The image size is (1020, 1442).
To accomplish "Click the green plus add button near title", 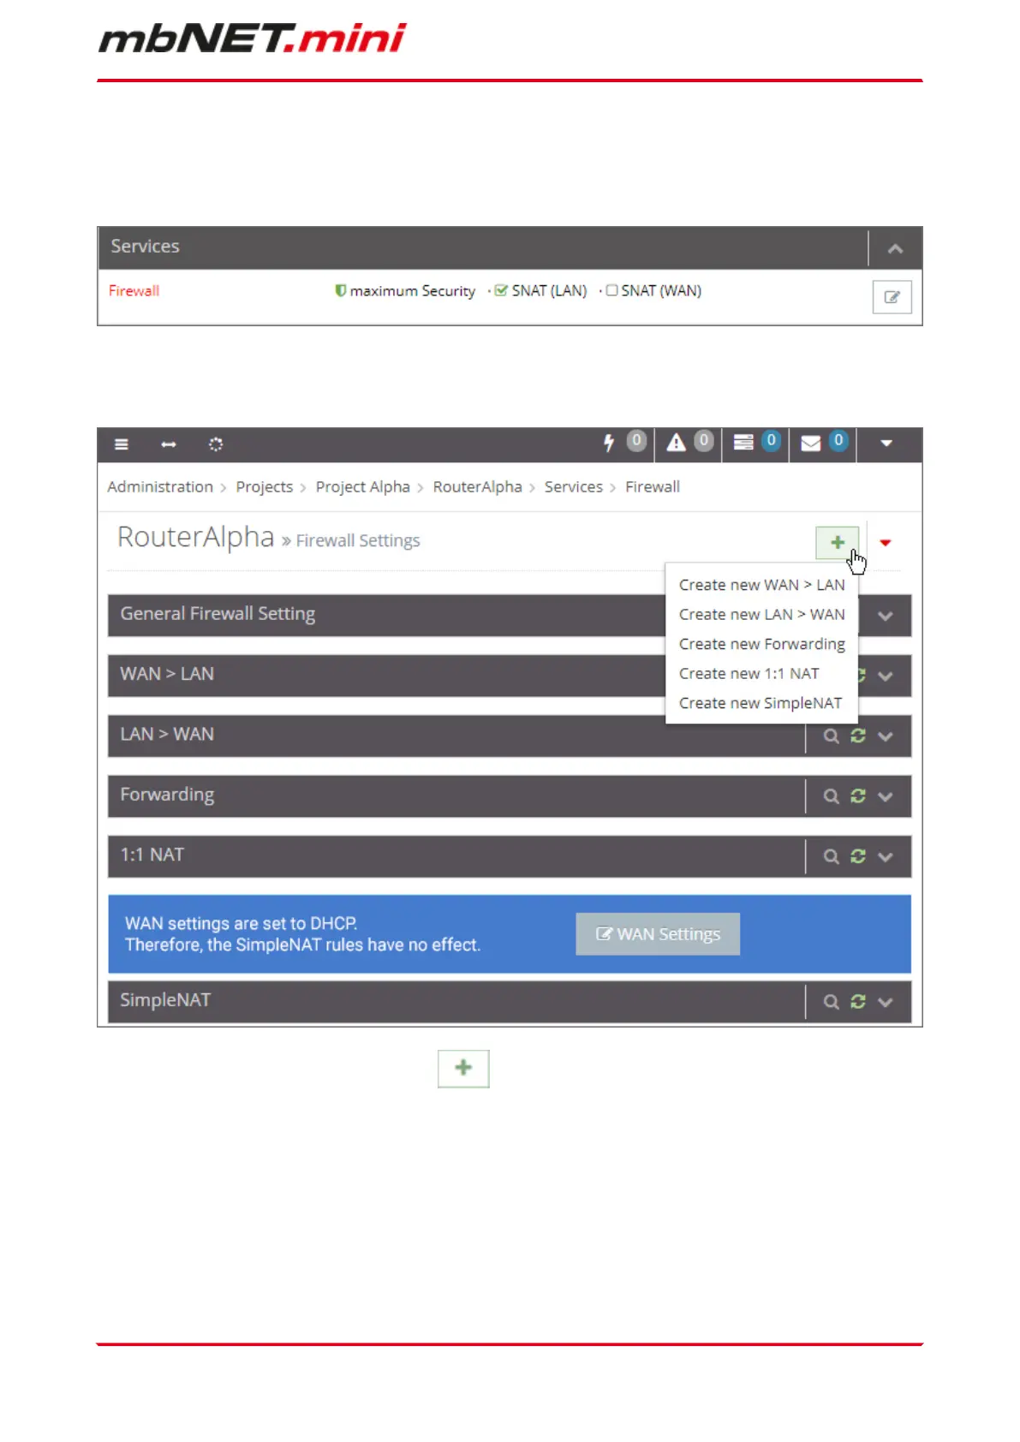I will (x=838, y=543).
